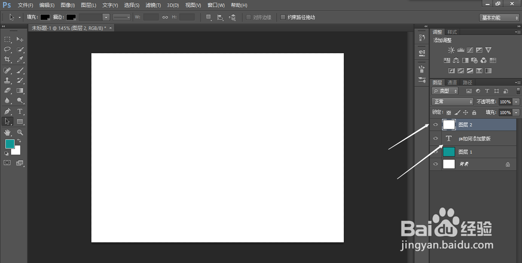Screen dimensions: 522x263
Task: Open the layer 填充 slider arrow
Action: pyautogui.click(x=517, y=113)
